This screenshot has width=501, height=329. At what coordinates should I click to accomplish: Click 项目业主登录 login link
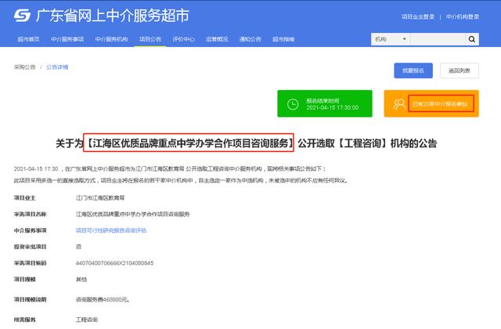(x=418, y=16)
